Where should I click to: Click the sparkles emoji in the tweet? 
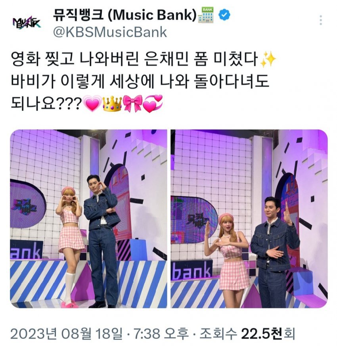pyautogui.click(x=268, y=59)
